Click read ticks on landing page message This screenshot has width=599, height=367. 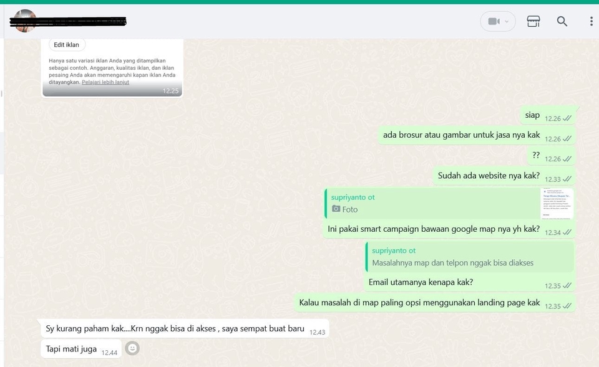pos(567,306)
